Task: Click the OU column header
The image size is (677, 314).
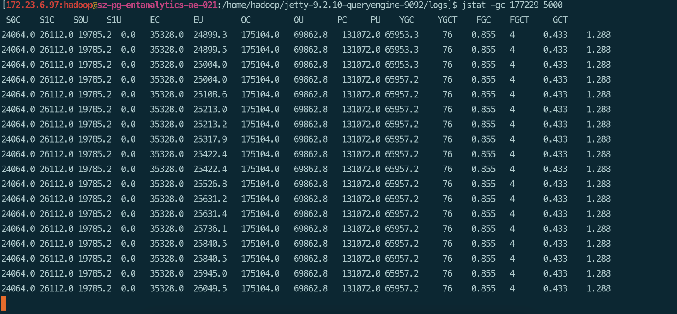Action: click(299, 20)
